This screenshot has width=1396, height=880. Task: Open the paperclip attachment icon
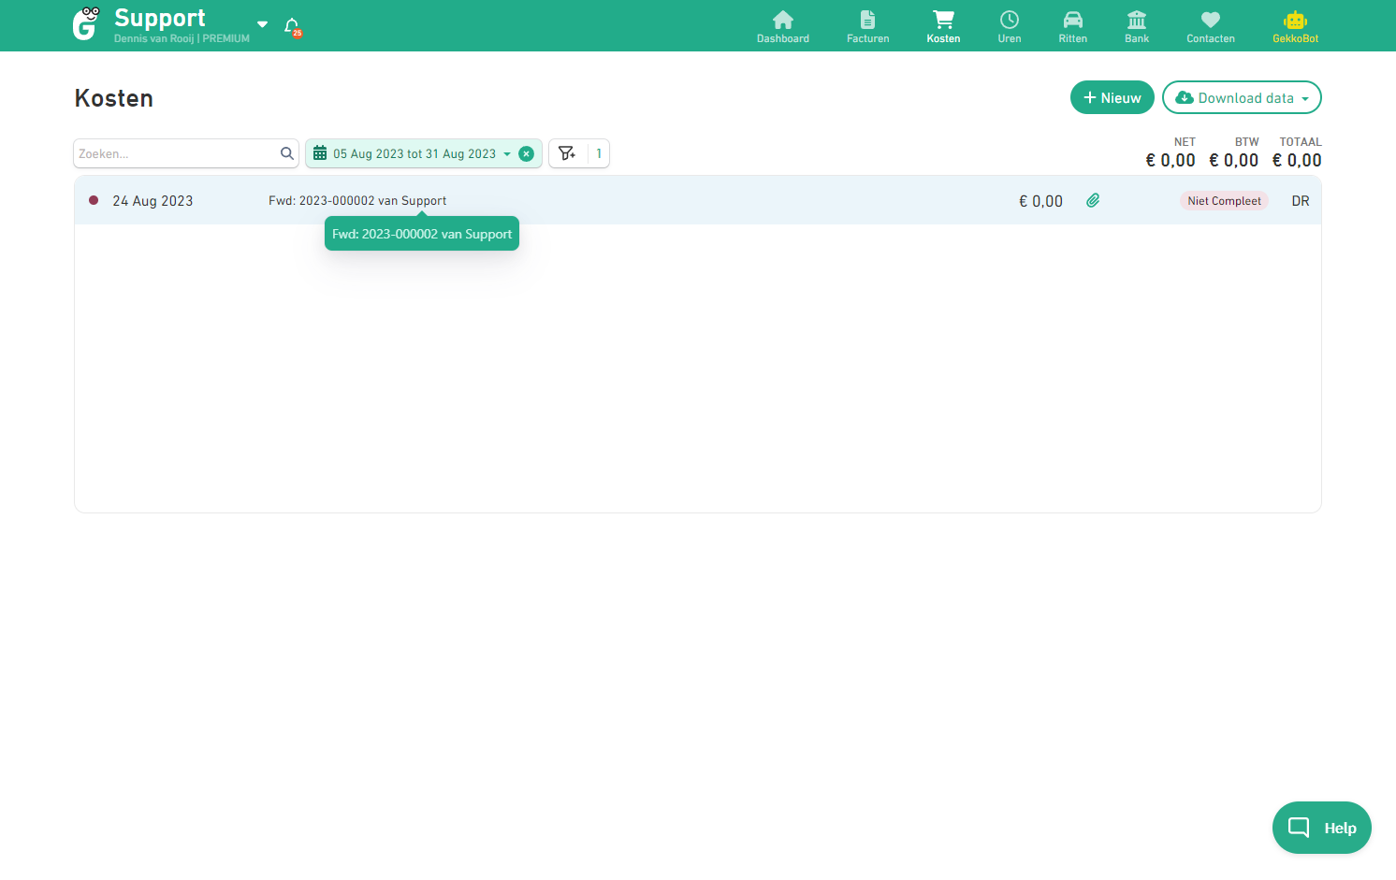[x=1093, y=200]
